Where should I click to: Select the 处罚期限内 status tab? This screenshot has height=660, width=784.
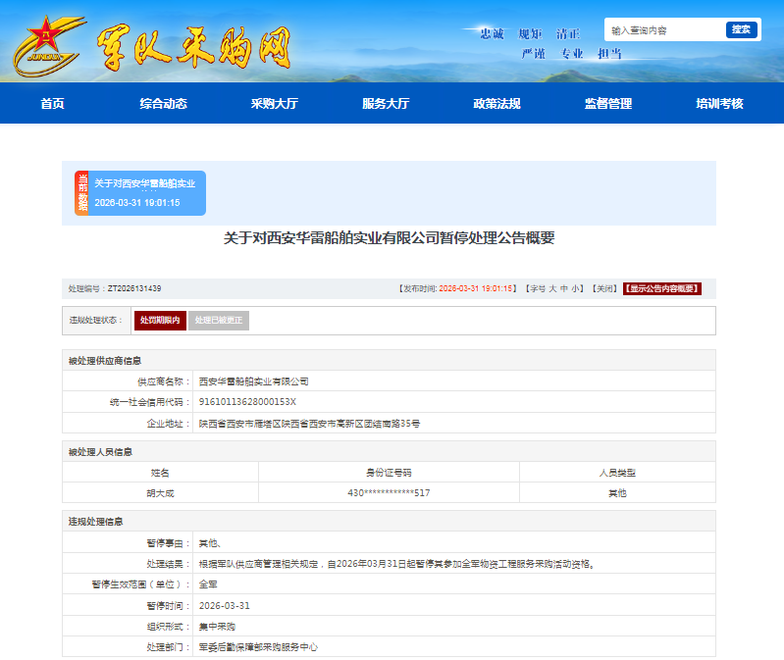click(x=160, y=321)
